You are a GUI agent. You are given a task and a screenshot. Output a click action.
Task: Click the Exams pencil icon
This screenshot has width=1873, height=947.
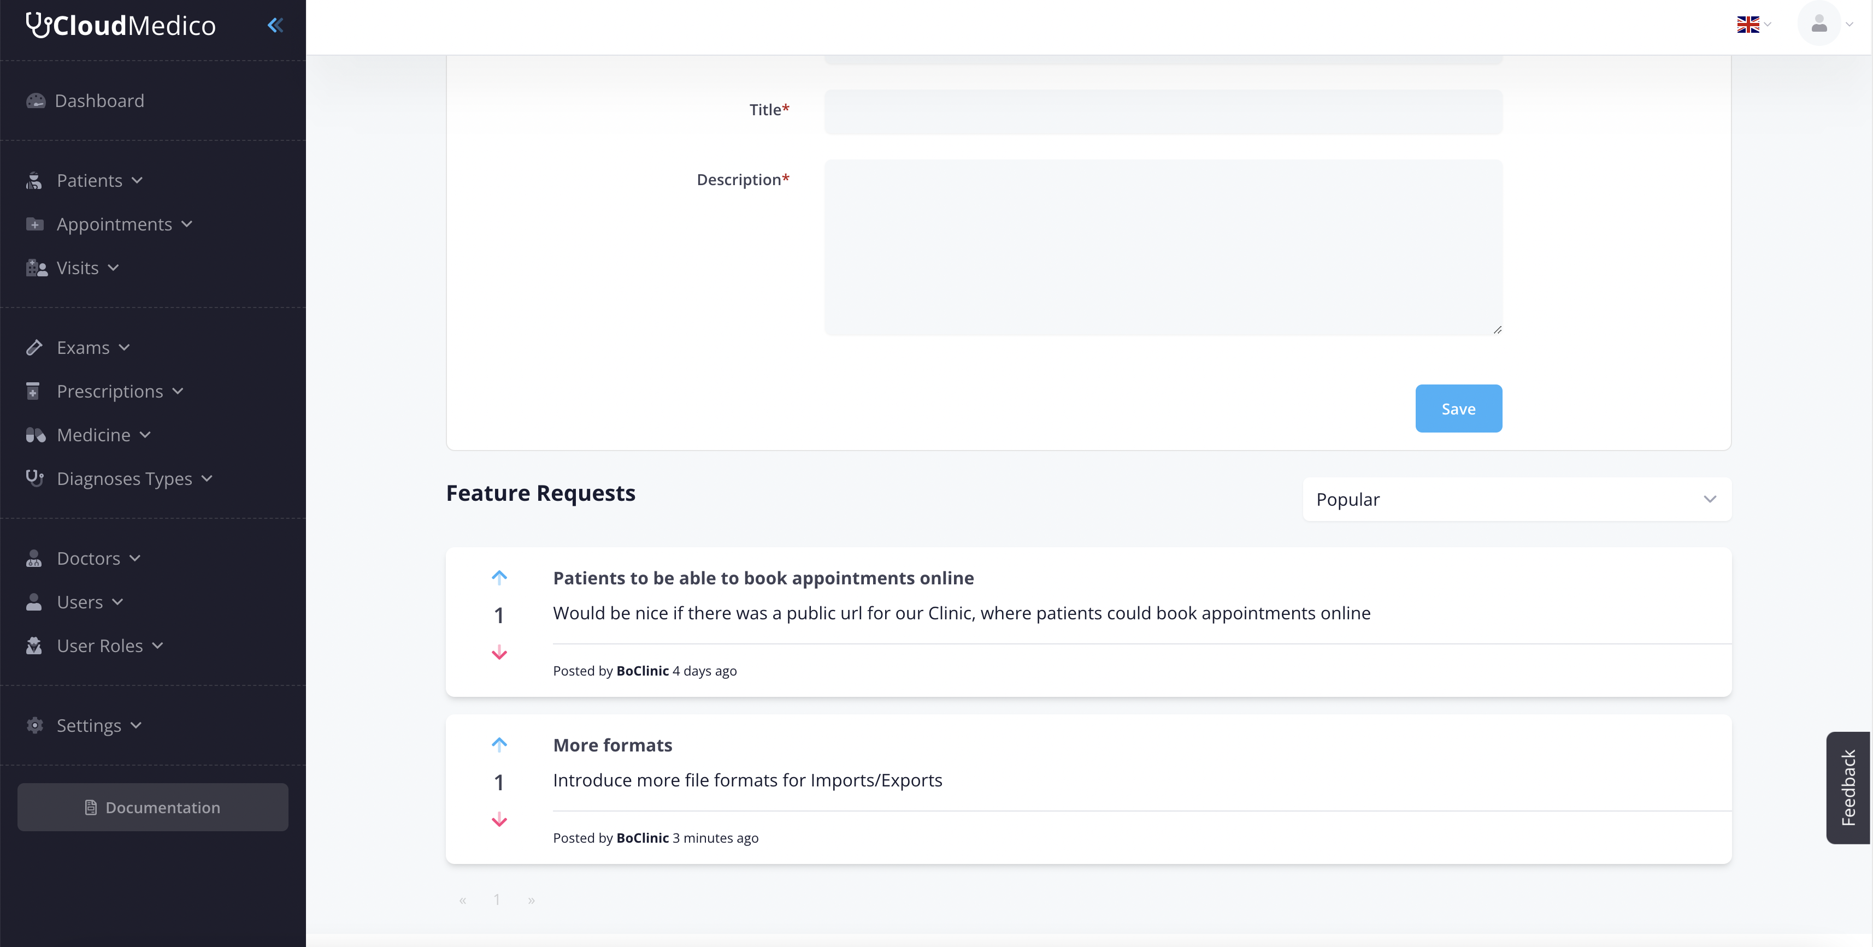pyautogui.click(x=34, y=348)
